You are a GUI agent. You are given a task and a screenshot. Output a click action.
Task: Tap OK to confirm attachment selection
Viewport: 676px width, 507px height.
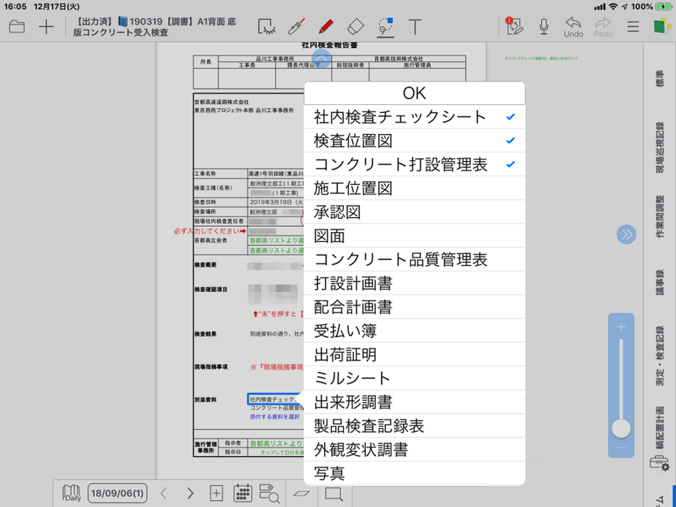pyautogui.click(x=413, y=93)
